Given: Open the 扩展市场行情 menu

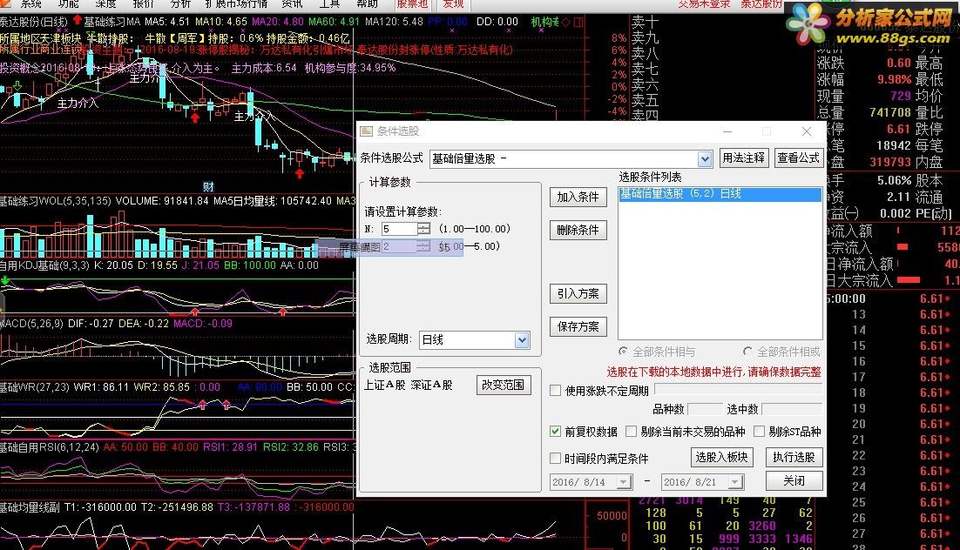Looking at the screenshot, I should tap(236, 3).
